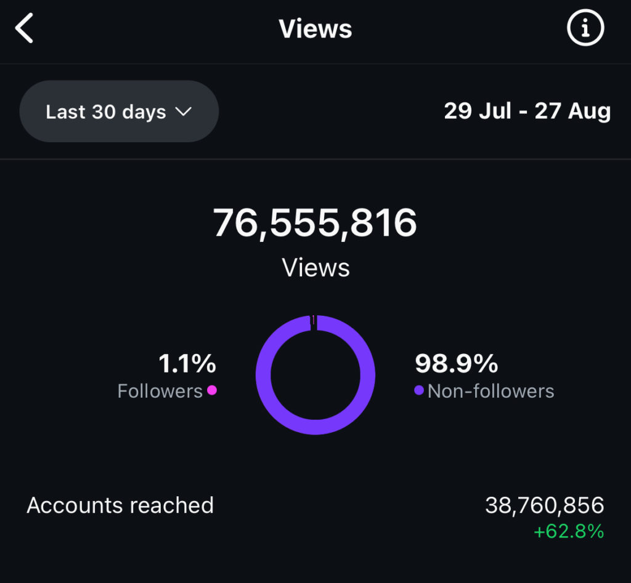Screen dimensions: 631x583
Task: Tap the 98.9% non-followers percentage
Action: click(457, 364)
